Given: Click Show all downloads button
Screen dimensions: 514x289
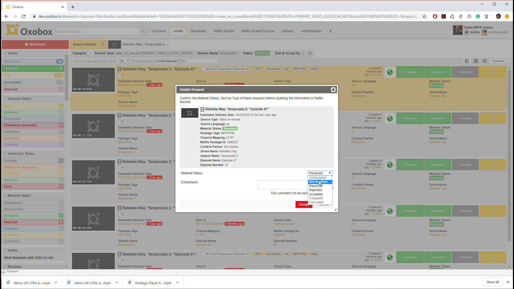Looking at the screenshot, I should coord(493,282).
